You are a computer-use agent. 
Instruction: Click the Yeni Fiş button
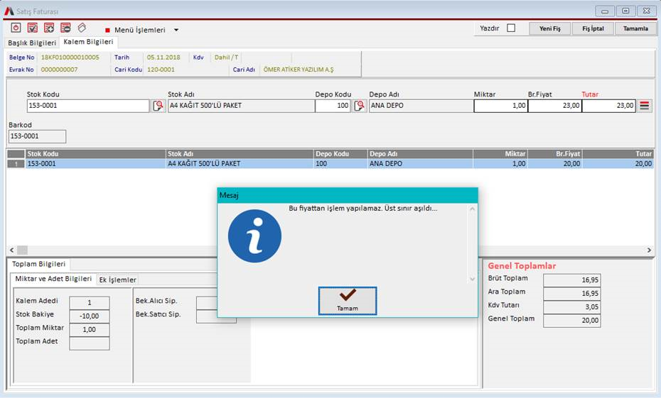click(549, 28)
